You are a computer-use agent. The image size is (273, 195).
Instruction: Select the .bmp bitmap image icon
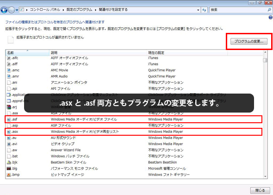click(9, 175)
